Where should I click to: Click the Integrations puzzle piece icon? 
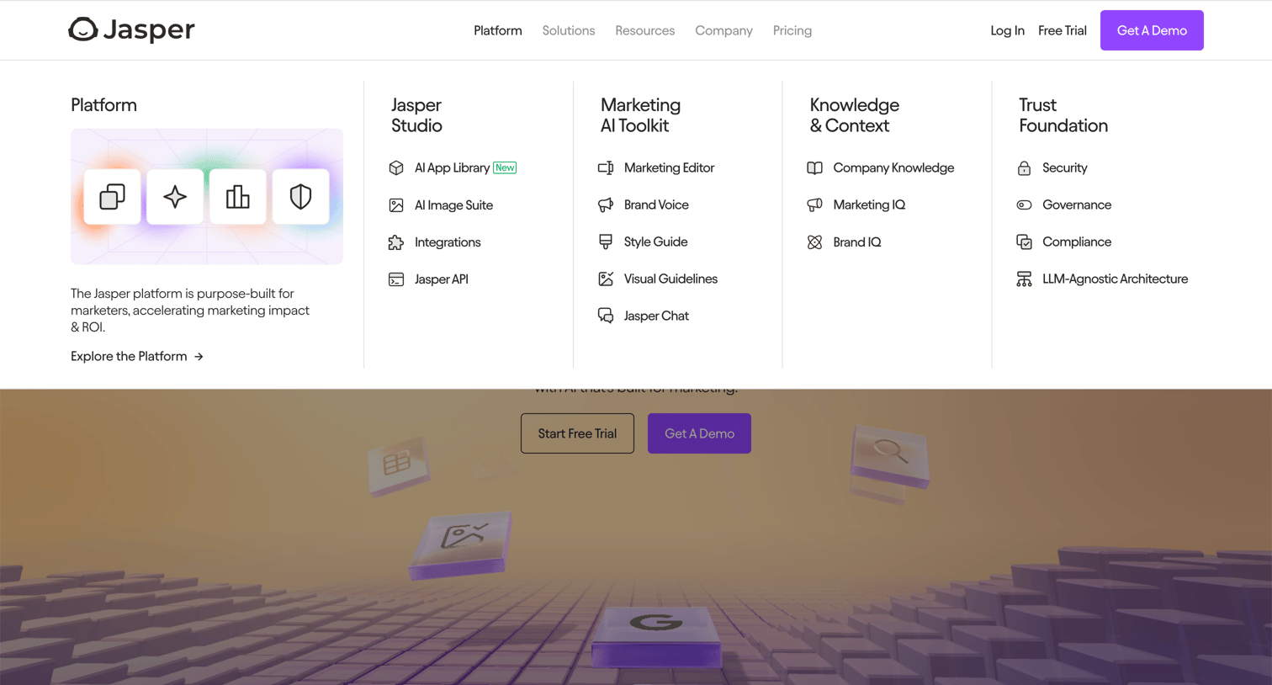coord(396,242)
